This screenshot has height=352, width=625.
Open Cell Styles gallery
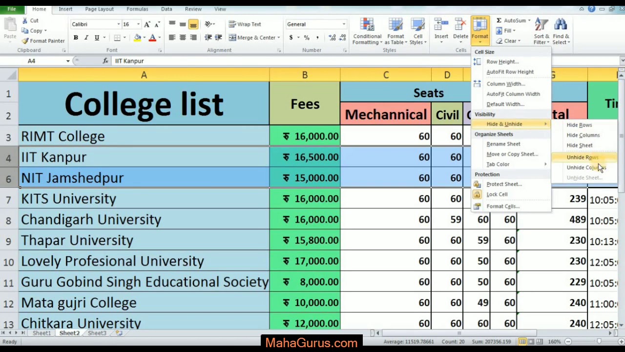click(418, 32)
